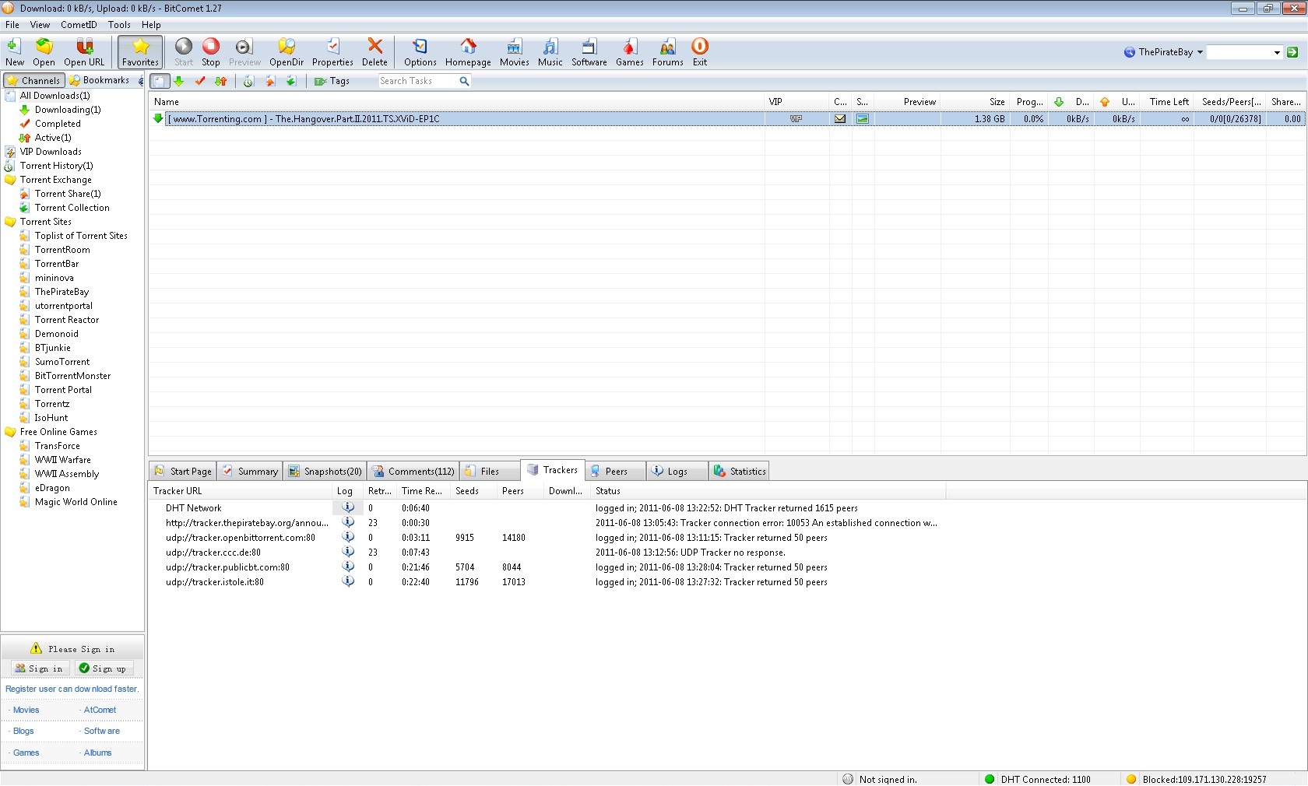
Task: Click the Search Tasks input field
Action: click(x=417, y=81)
